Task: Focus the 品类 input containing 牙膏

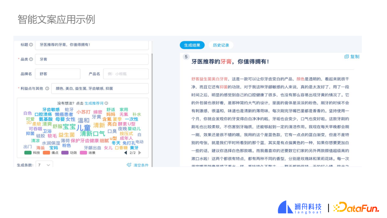Action: [x=92, y=59]
